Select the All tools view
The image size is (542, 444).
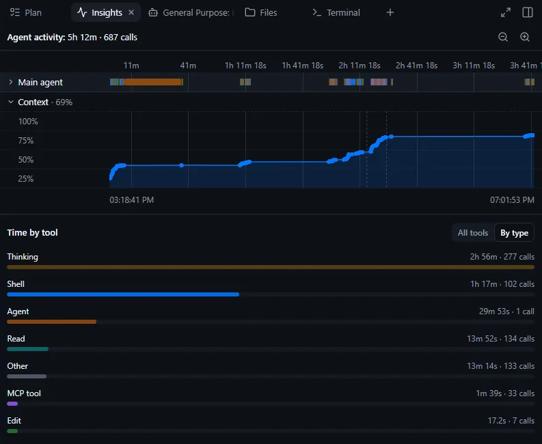(472, 233)
